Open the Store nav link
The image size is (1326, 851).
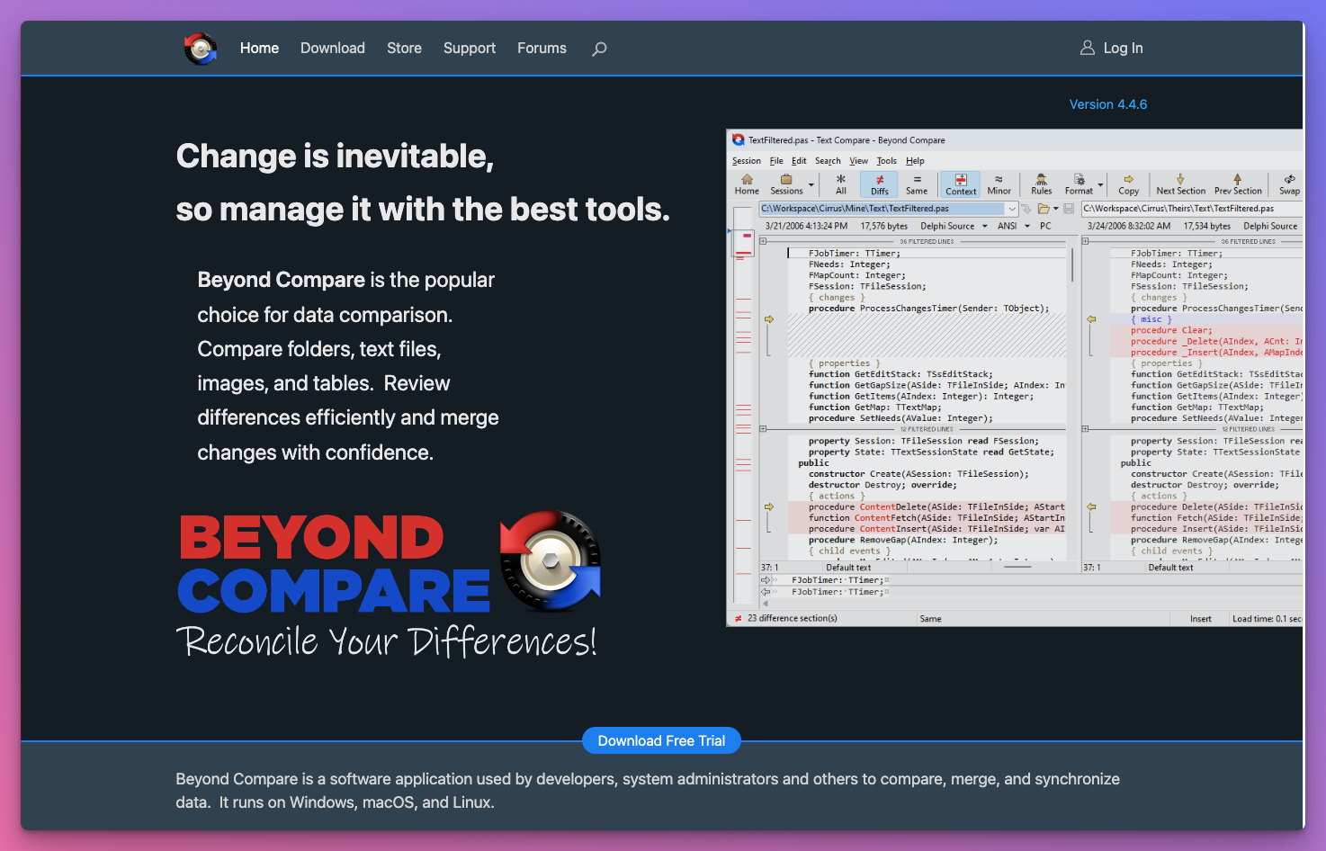(404, 49)
